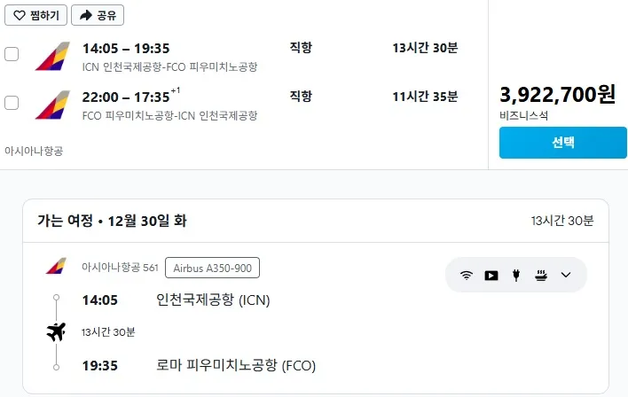Check the 22:00 – 17:35 return flight box
Screen dimensions: 628x397
click(x=12, y=103)
